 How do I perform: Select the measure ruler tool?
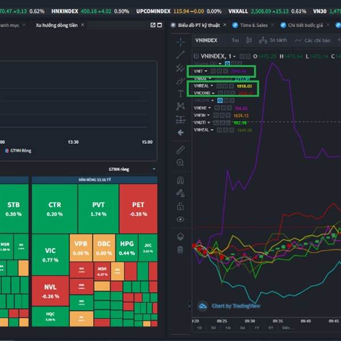click(x=180, y=150)
